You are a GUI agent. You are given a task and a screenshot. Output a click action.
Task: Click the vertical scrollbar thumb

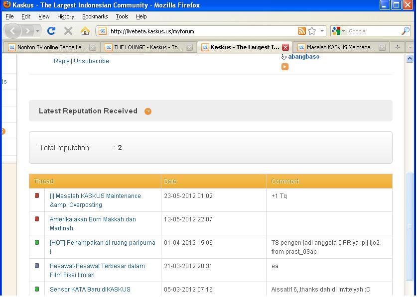pyautogui.click(x=410, y=226)
